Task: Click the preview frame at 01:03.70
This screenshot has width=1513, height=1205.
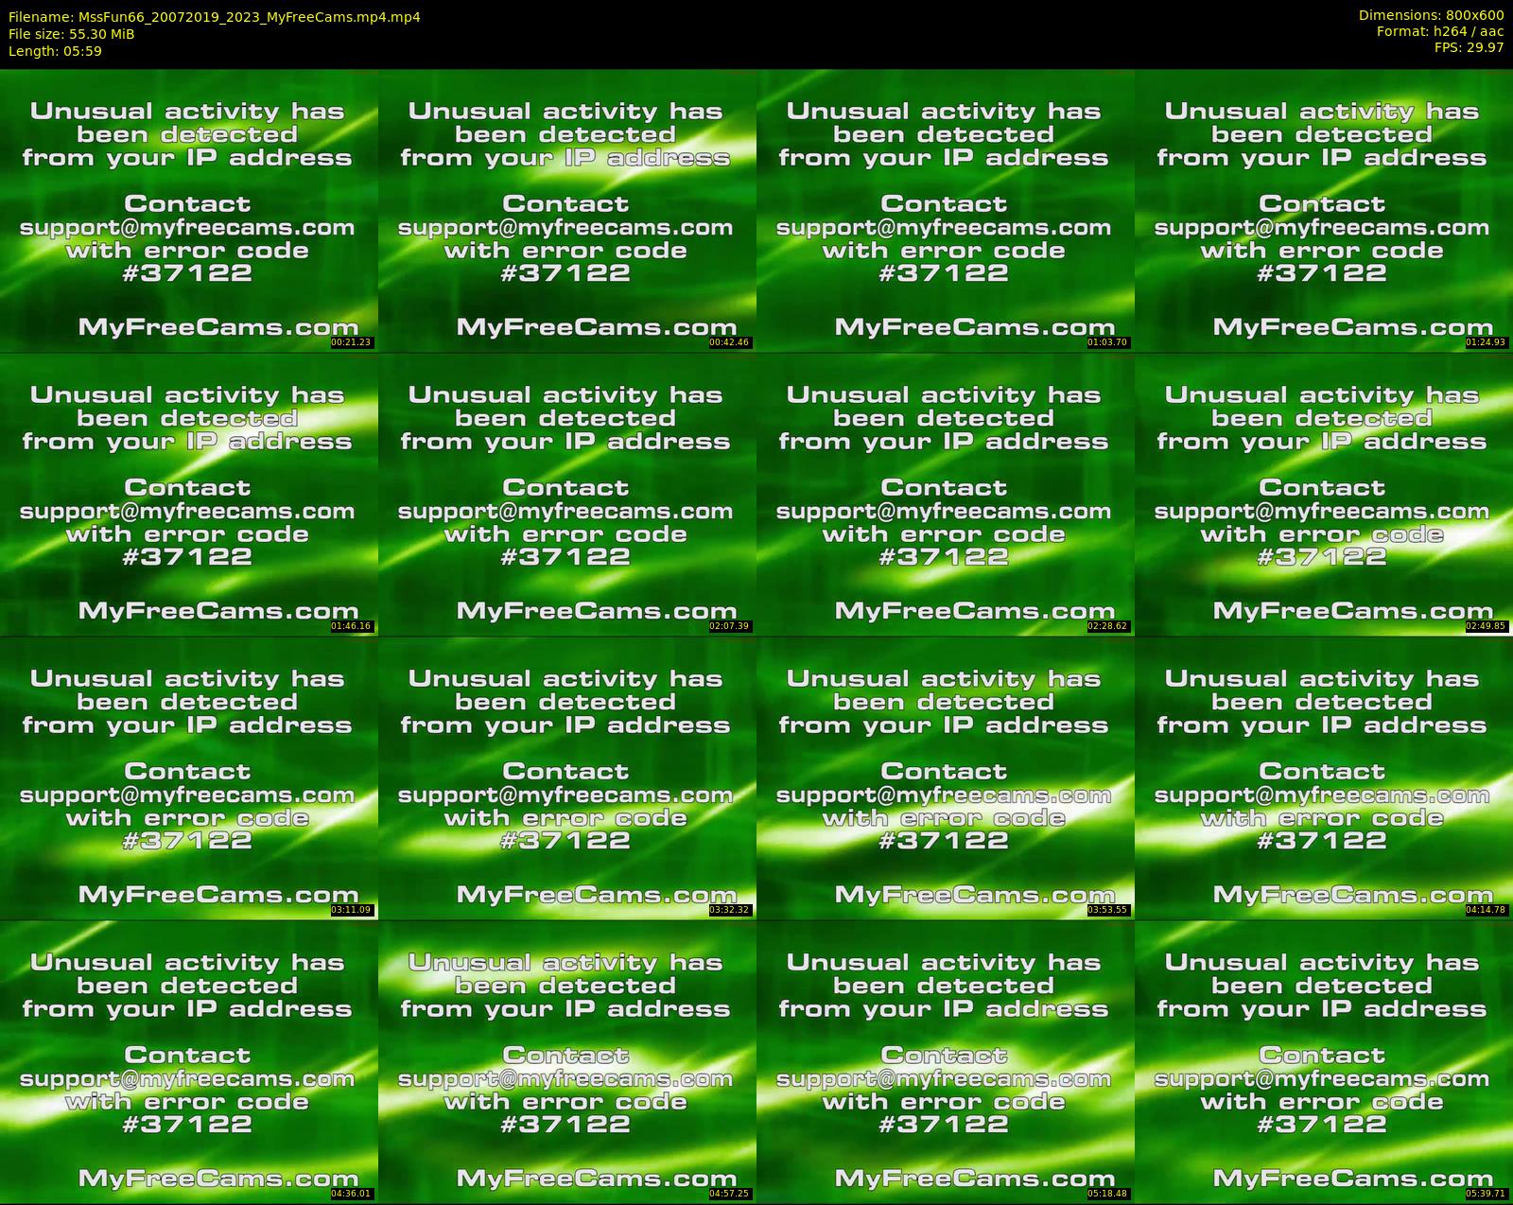Action: (x=946, y=210)
